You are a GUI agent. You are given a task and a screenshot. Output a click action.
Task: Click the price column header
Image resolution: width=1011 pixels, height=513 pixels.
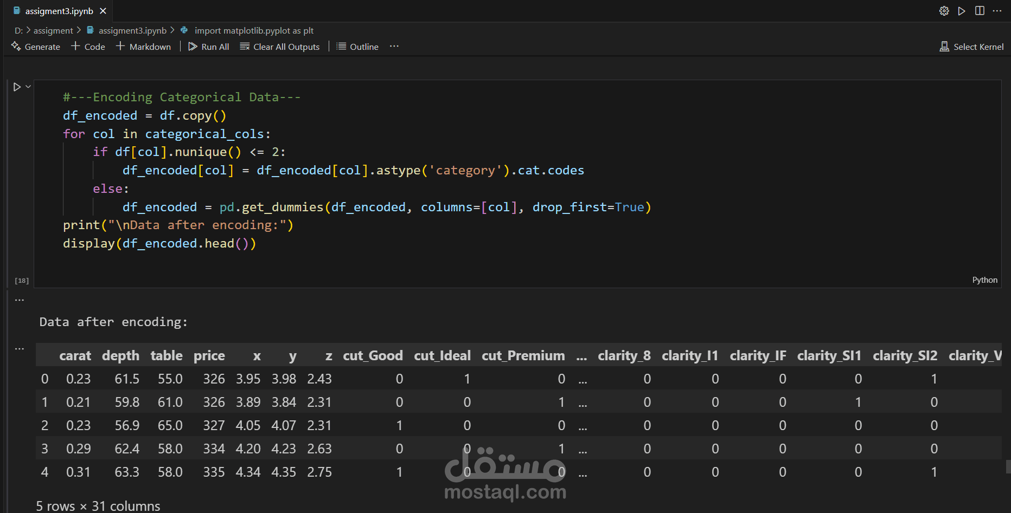[x=209, y=355]
